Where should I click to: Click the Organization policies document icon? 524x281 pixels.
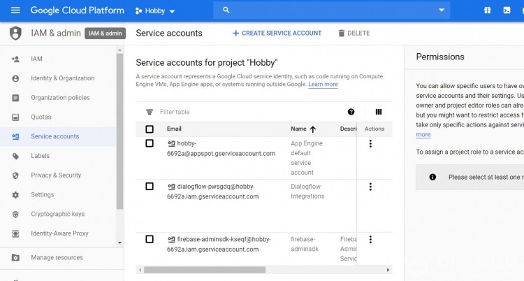pos(15,98)
